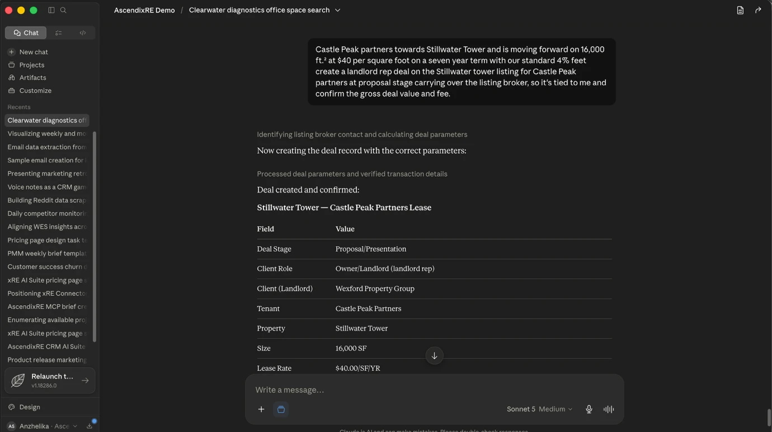This screenshot has height=432, width=772.
Task: Open Projects in the sidebar
Action: pos(32,65)
